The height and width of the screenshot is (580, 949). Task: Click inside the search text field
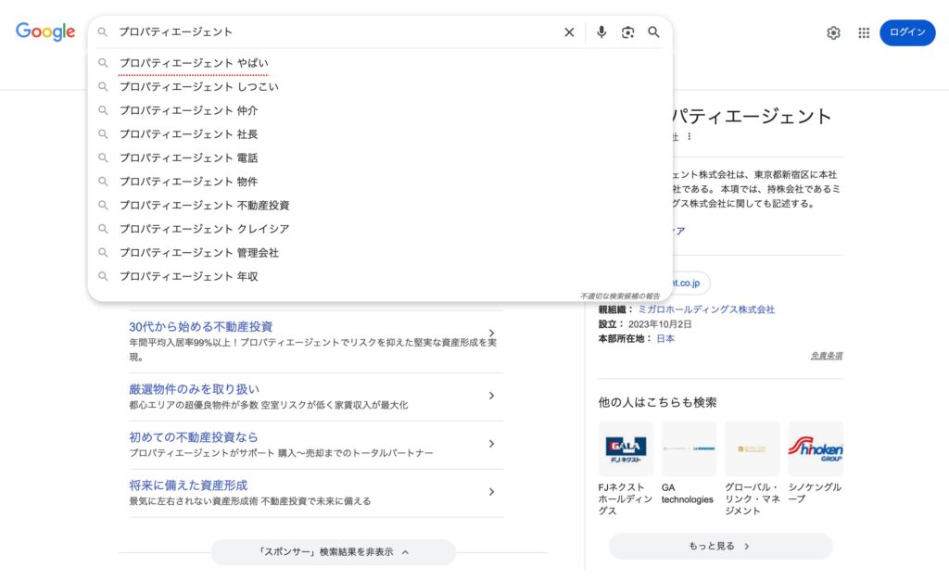point(334,32)
